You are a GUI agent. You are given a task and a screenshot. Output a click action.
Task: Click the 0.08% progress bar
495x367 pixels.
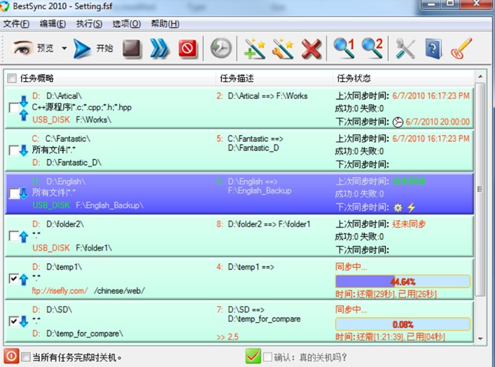(403, 324)
